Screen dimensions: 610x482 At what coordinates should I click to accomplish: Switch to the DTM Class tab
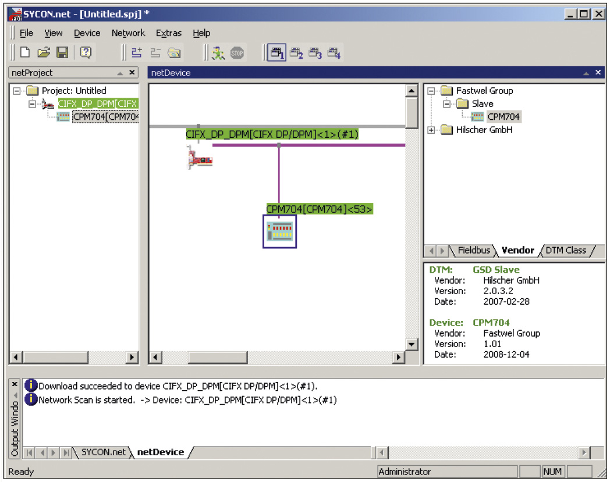click(566, 251)
